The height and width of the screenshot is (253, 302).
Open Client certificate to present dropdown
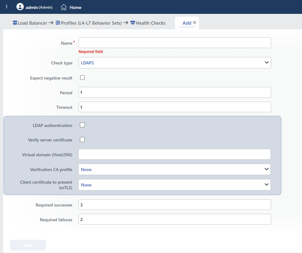point(174,185)
